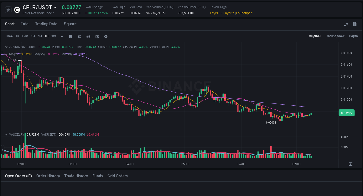Click the volume depth icon below price scale

351,164
